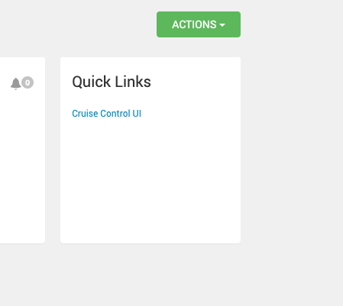Show service alerts via the bell icon
Viewport: 343px width, 306px height.
pos(15,83)
